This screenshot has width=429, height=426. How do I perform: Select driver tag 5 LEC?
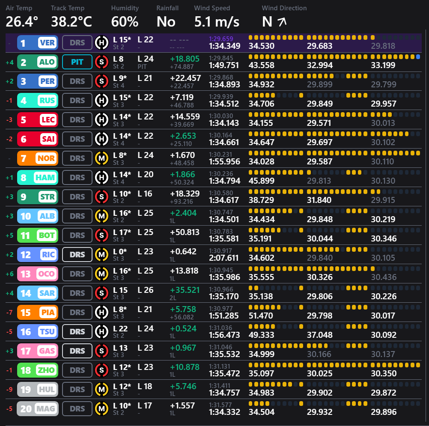pos(38,119)
